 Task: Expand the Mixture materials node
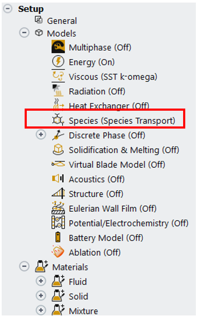tap(41, 310)
